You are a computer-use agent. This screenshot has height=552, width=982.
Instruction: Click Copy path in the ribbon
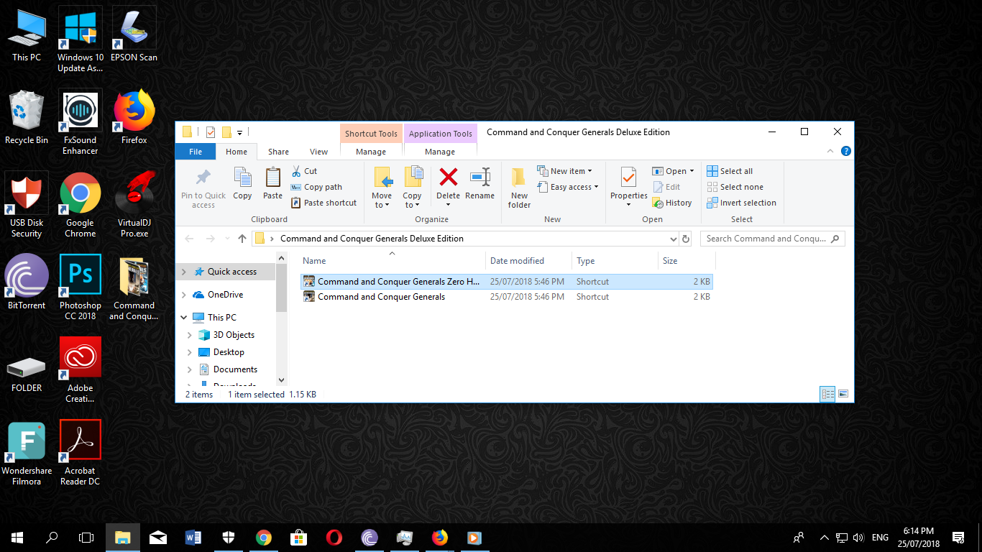click(316, 187)
